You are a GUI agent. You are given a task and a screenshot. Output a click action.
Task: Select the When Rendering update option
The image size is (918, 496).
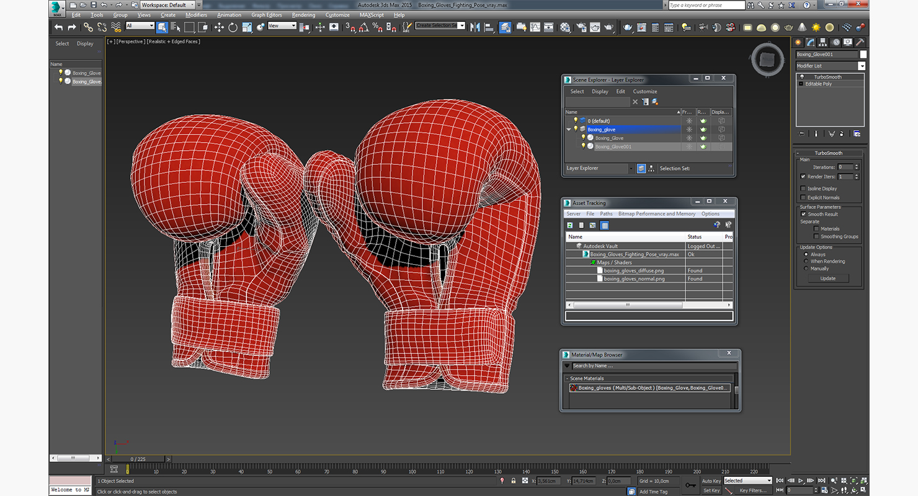click(x=806, y=261)
